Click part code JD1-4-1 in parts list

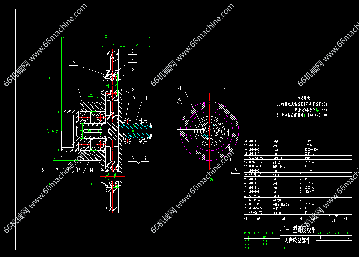[x=254, y=192]
